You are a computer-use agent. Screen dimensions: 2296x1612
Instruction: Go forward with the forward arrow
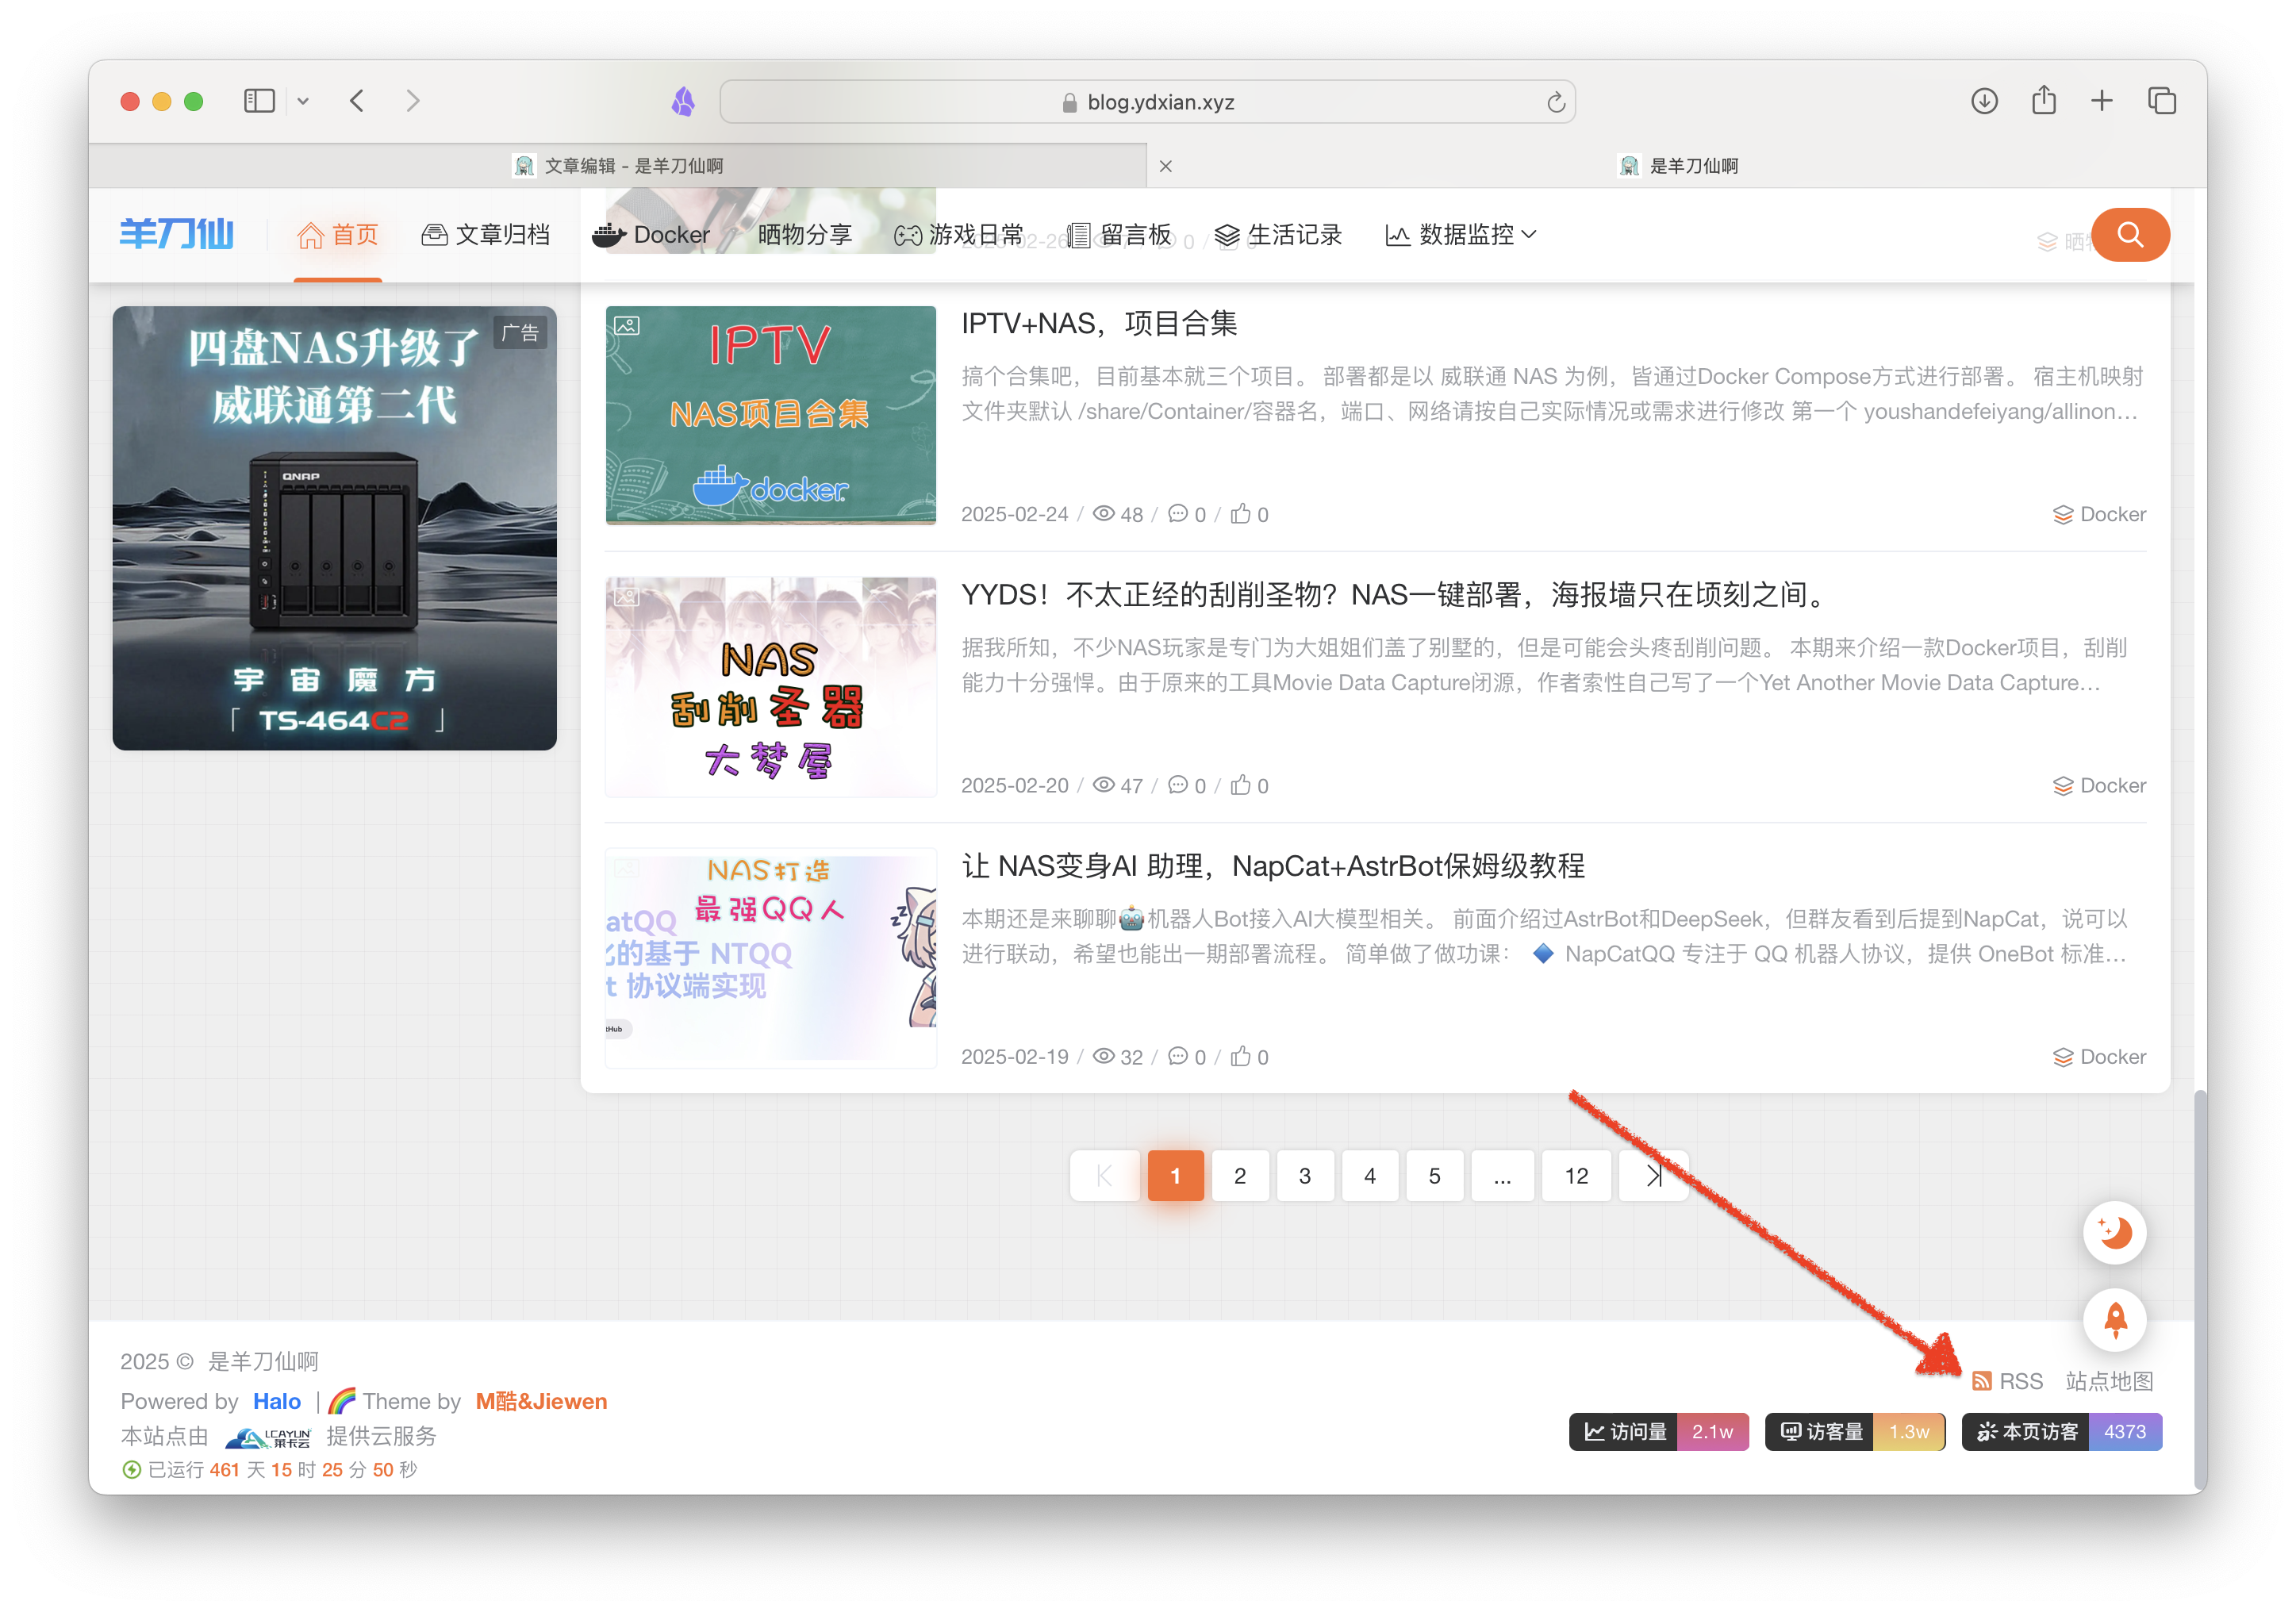412,101
